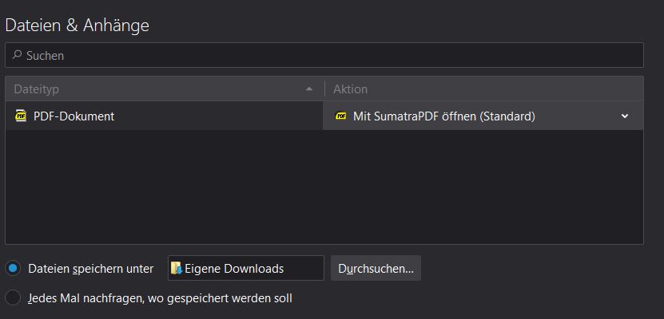Click the PDF icon beside PDF-Dokument
The image size is (664, 319).
coord(21,116)
